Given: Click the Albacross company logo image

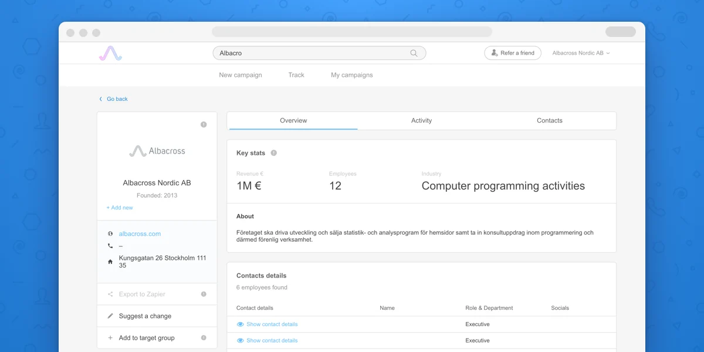Looking at the screenshot, I should point(157,151).
